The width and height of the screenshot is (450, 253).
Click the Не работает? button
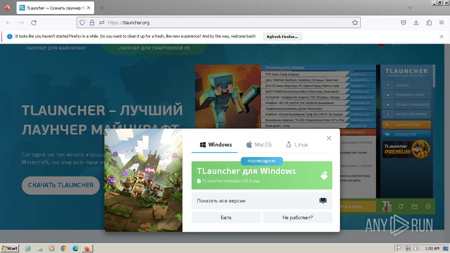tap(298, 218)
